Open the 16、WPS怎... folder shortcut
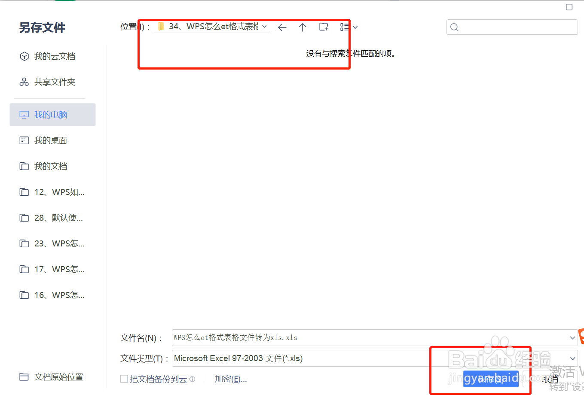Viewport: 584px width, 398px height. (52, 295)
